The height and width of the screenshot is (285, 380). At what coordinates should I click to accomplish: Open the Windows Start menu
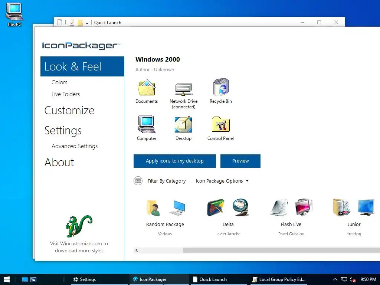[7, 279]
